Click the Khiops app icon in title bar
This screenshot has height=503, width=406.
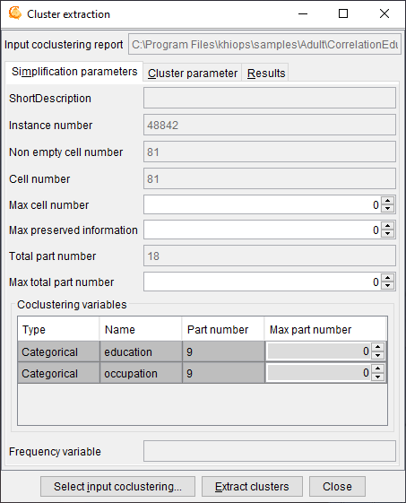tap(14, 13)
